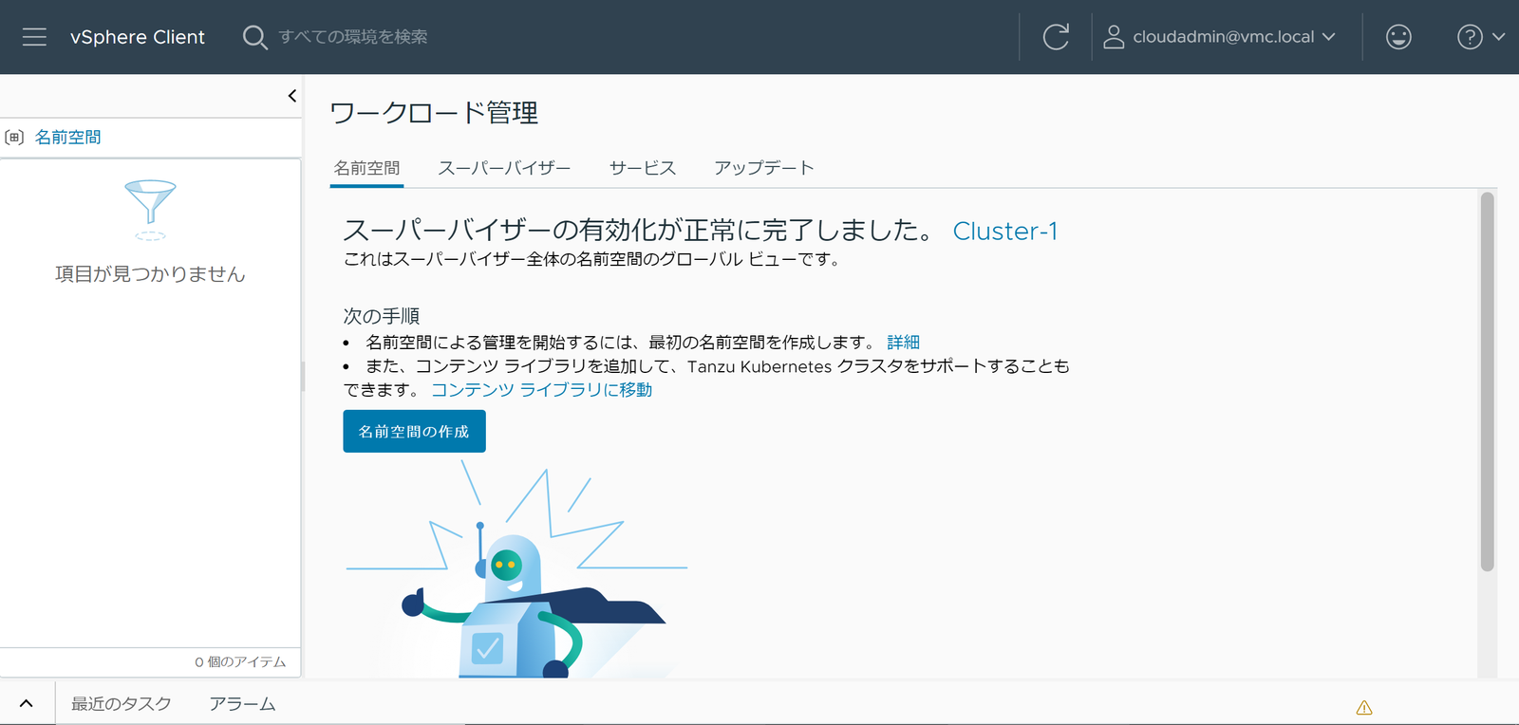This screenshot has width=1519, height=725.
Task: Click the 次の手順 heading
Action: 382,316
